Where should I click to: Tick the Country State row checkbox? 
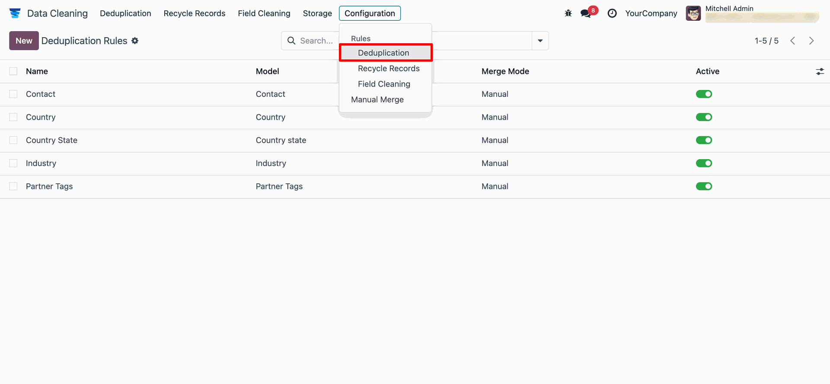click(x=13, y=140)
